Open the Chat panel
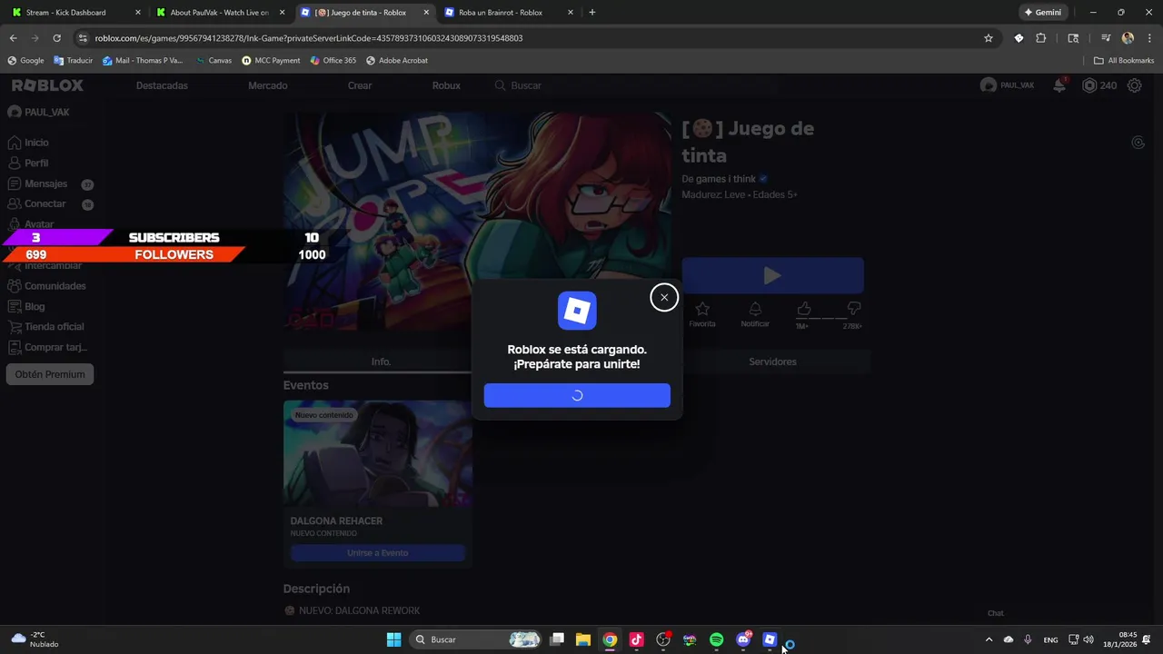 (996, 613)
